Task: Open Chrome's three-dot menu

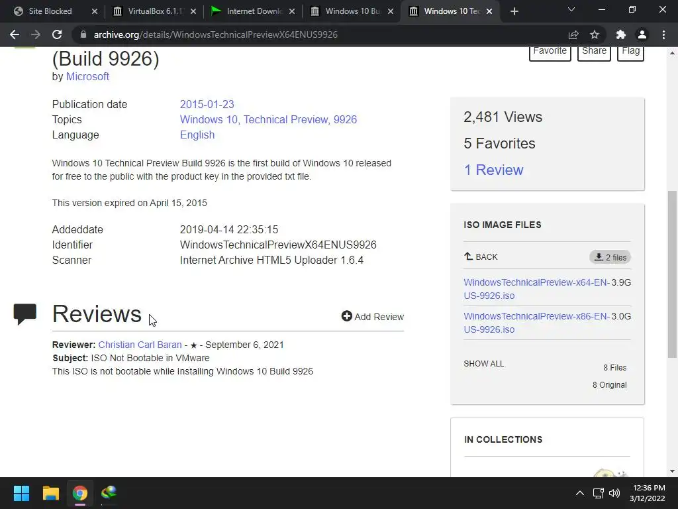Action: (663, 34)
